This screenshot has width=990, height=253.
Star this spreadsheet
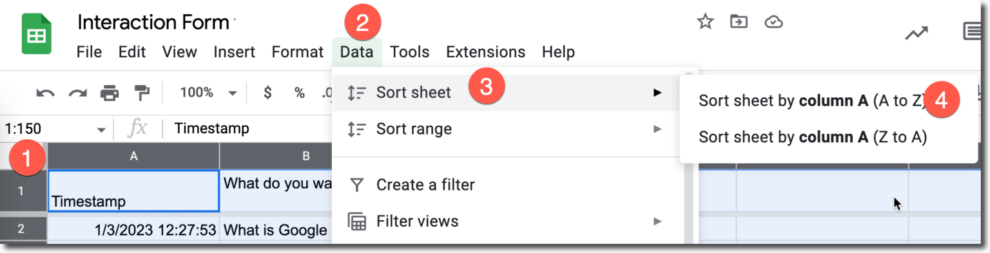[x=705, y=23]
